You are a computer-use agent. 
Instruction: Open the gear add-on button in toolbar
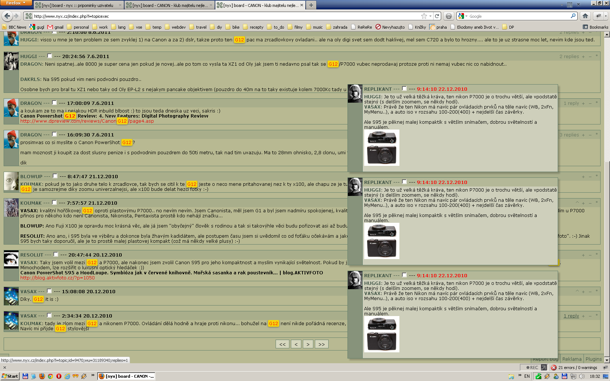pos(449,16)
